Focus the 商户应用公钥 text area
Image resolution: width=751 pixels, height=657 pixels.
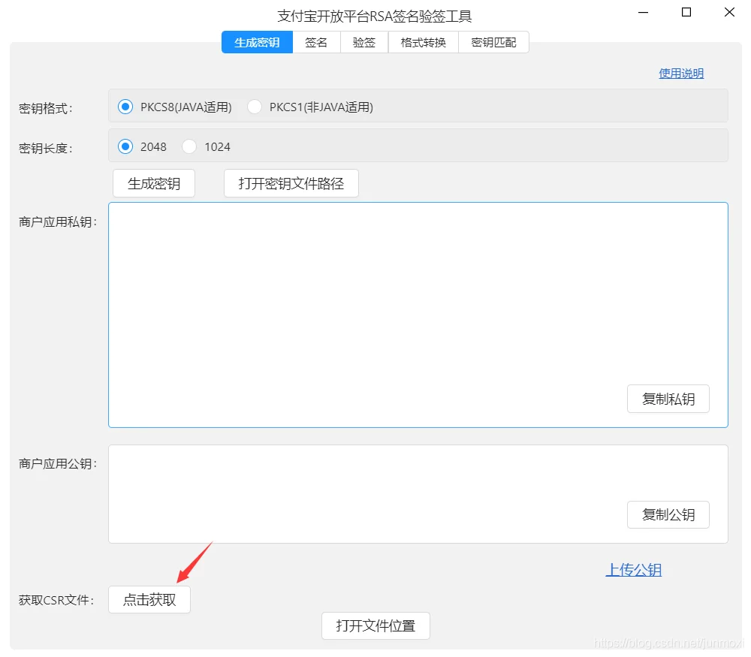click(418, 494)
